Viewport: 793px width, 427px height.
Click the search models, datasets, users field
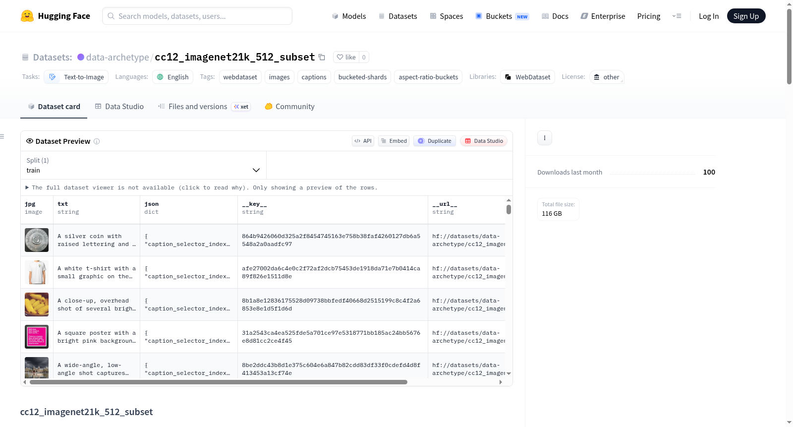pyautogui.click(x=197, y=16)
